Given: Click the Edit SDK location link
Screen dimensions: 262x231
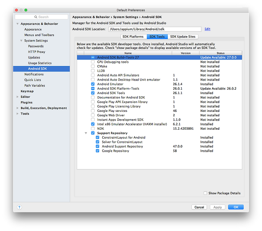Looking at the screenshot, I should [207, 29].
